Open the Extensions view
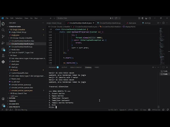The height and width of the screenshot is (127, 170). pyautogui.click(x=3, y=49)
